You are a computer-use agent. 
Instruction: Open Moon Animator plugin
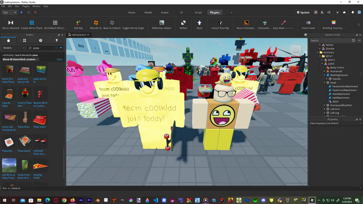click(x=246, y=25)
